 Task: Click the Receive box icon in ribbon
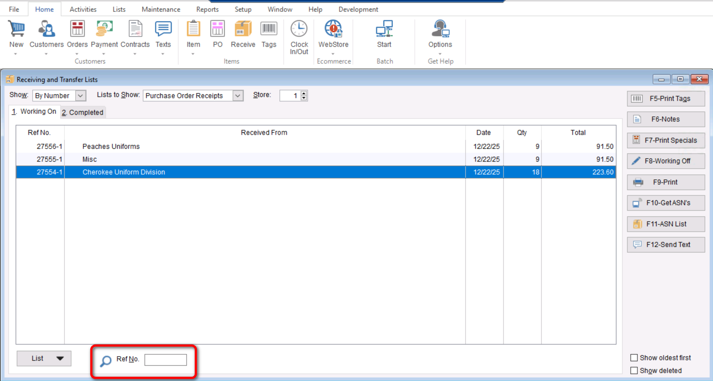click(x=243, y=29)
